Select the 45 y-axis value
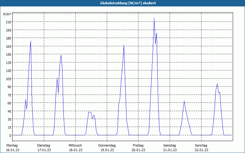245x153 pixels. click(9, 111)
